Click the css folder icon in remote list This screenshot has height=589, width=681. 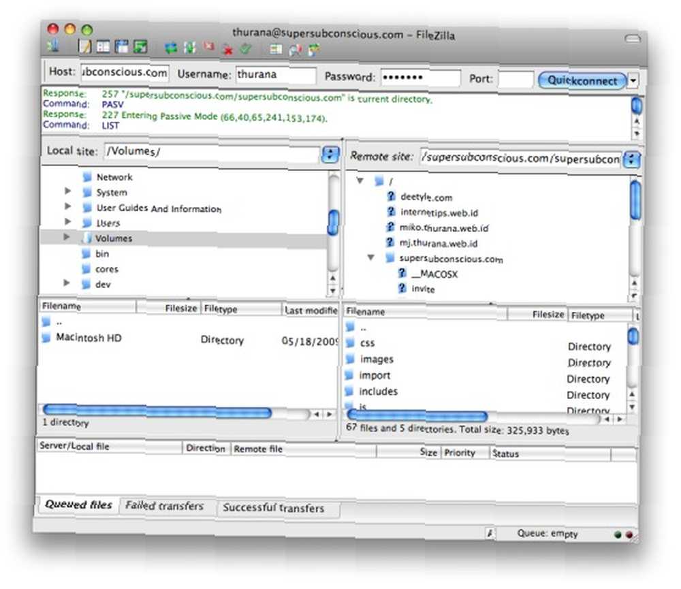pos(350,343)
